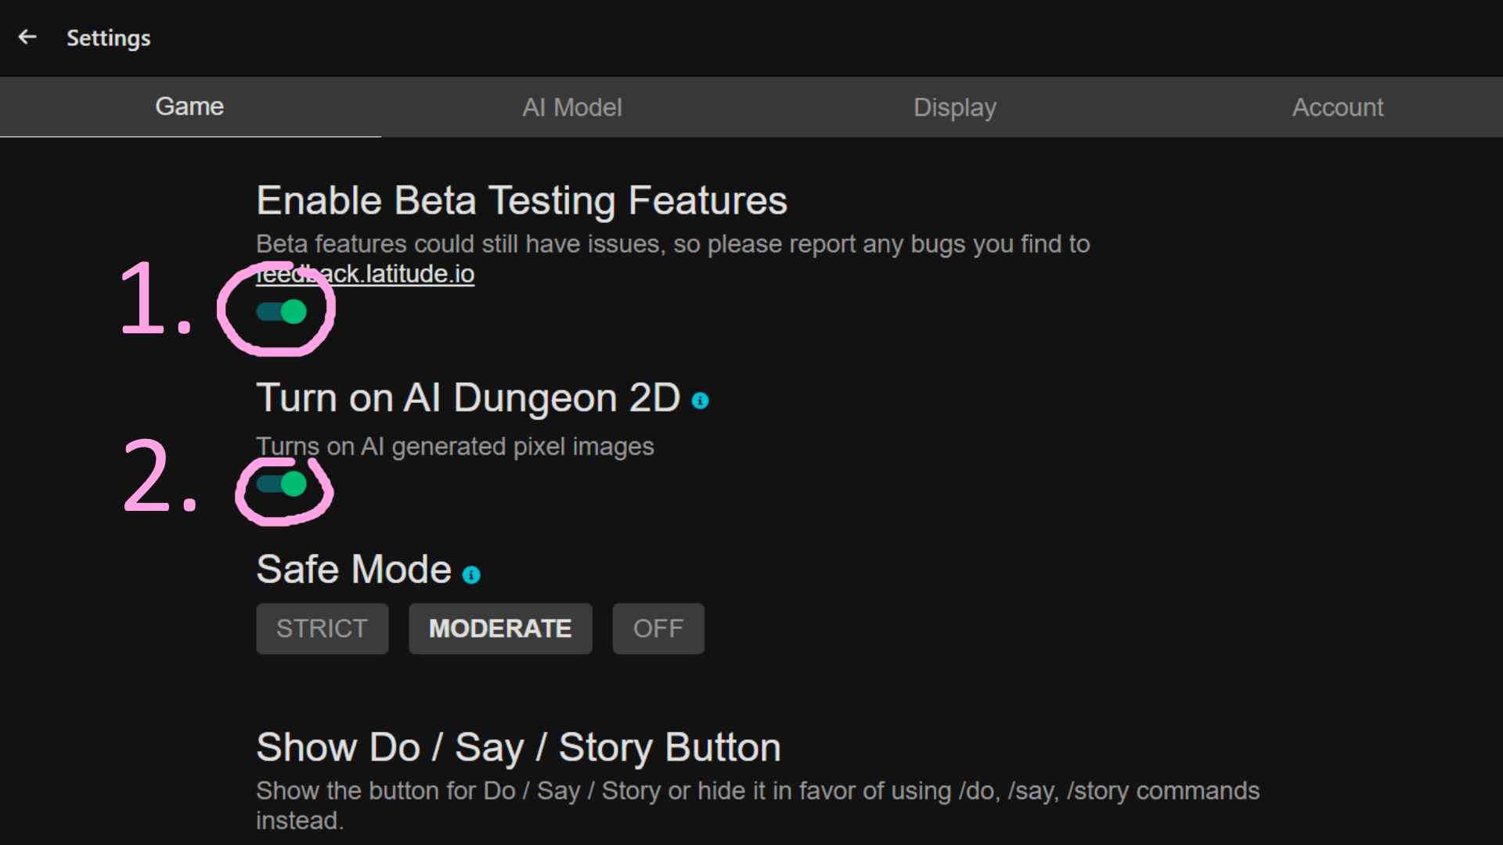The height and width of the screenshot is (845, 1503).
Task: Select MODERATE safe mode option
Action: click(x=499, y=628)
